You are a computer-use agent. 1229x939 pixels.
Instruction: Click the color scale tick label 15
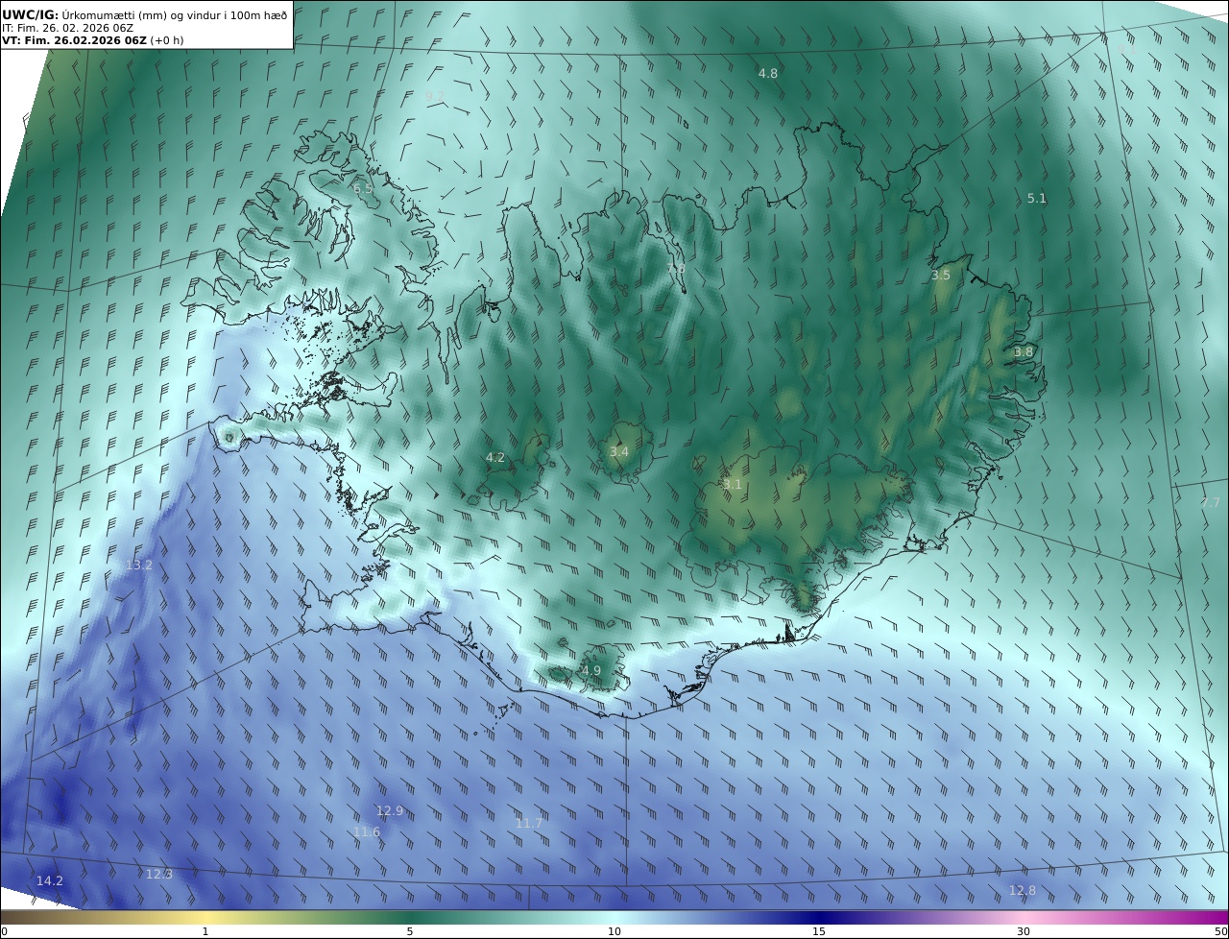pyautogui.click(x=819, y=931)
